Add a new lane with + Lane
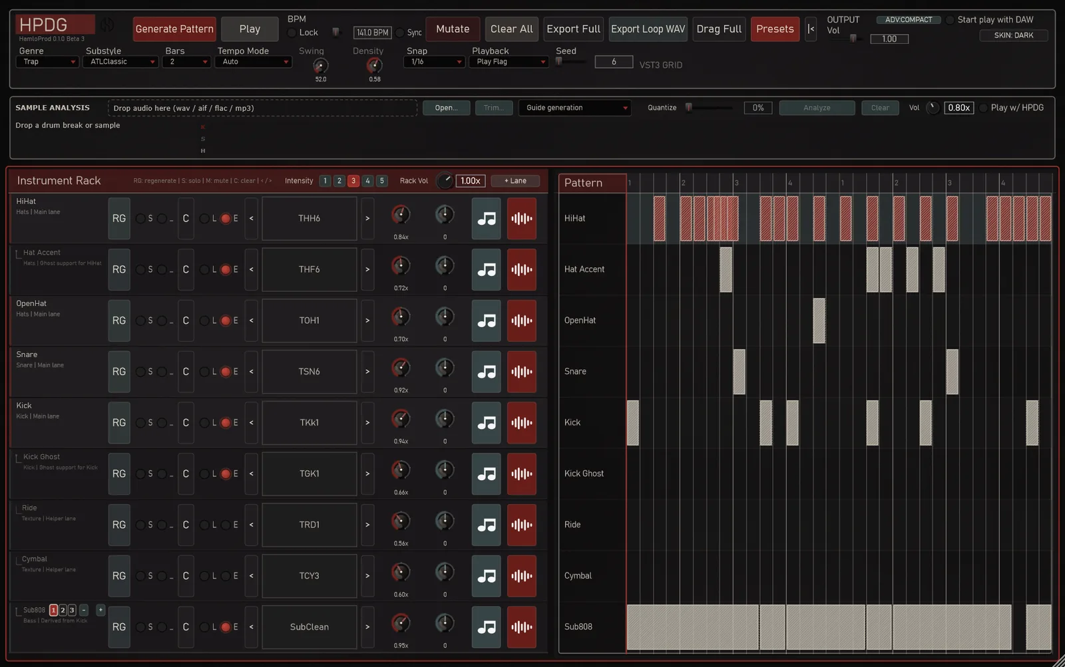 click(x=515, y=181)
